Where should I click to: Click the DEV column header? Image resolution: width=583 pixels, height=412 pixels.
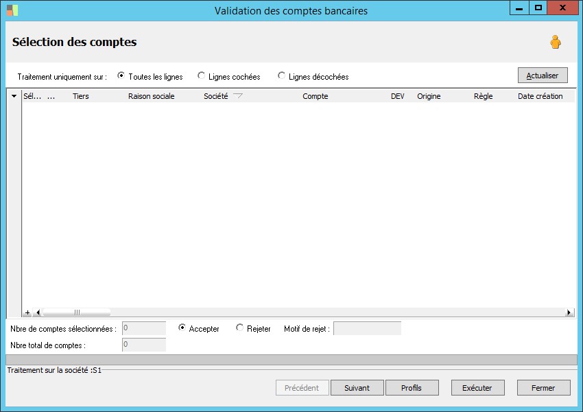coord(397,96)
